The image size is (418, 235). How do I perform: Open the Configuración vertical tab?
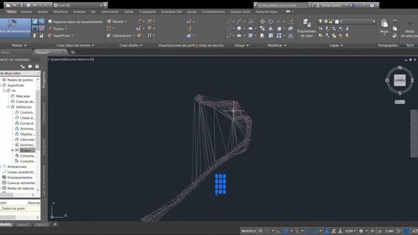coord(44,113)
